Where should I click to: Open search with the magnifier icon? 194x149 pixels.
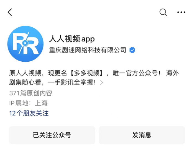tap(163, 12)
